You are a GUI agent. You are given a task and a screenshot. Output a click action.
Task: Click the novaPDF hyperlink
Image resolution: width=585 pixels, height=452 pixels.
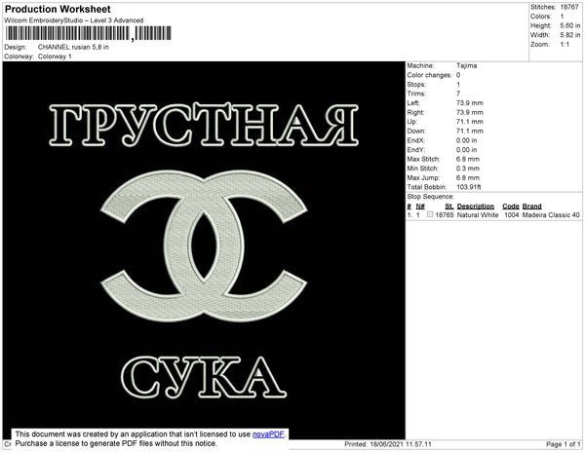pos(268,434)
